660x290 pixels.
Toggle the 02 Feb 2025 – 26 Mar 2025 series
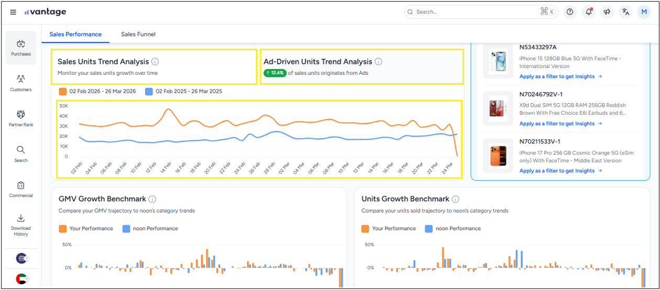tap(183, 92)
